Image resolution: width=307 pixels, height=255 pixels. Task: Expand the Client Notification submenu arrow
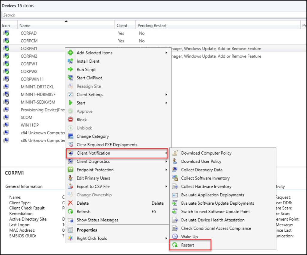[x=166, y=153]
